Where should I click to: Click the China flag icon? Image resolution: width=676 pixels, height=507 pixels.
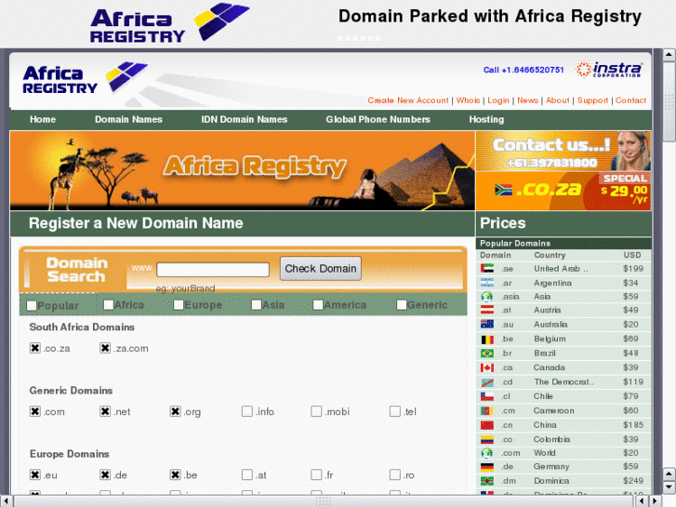point(487,425)
